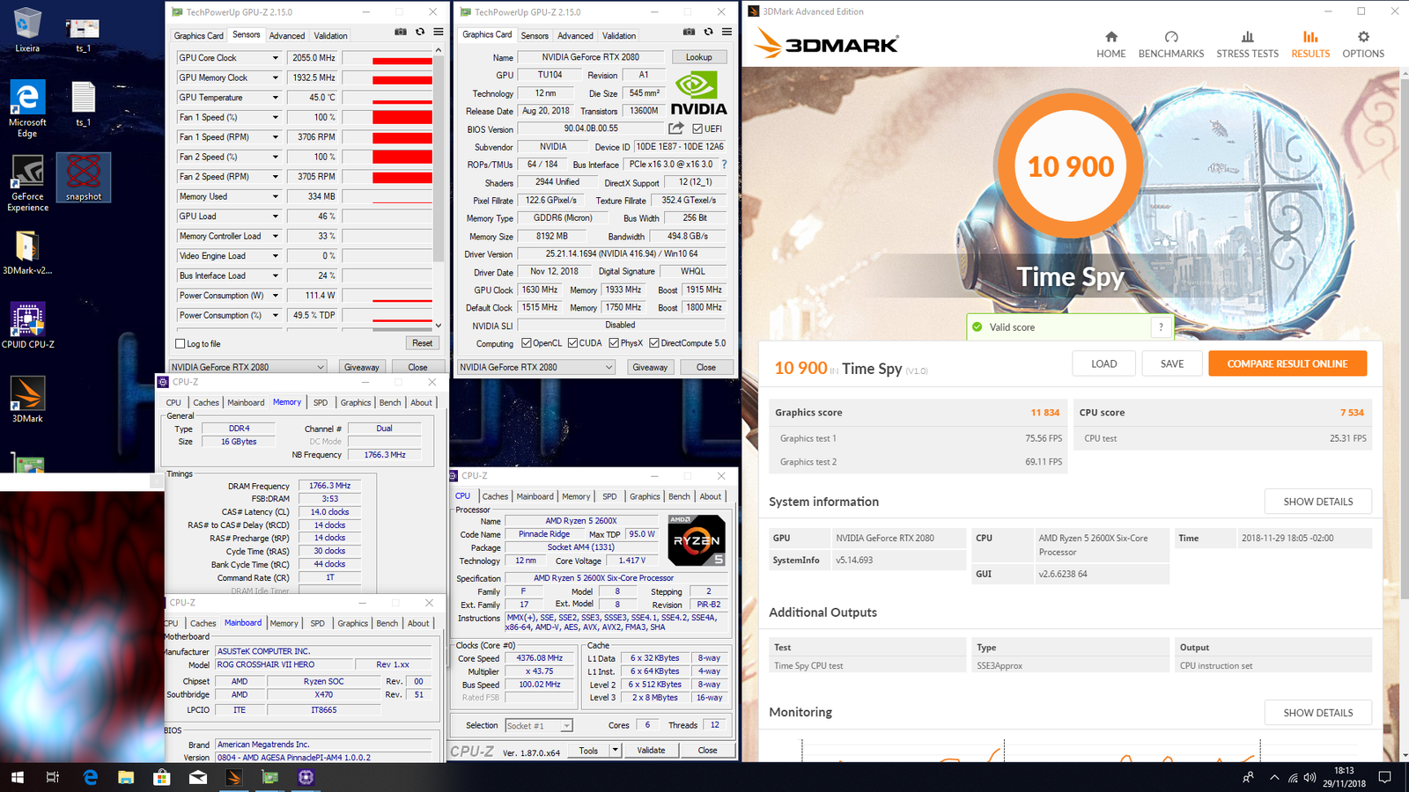Open CPU-Z Tools dropdown arrow

point(616,751)
